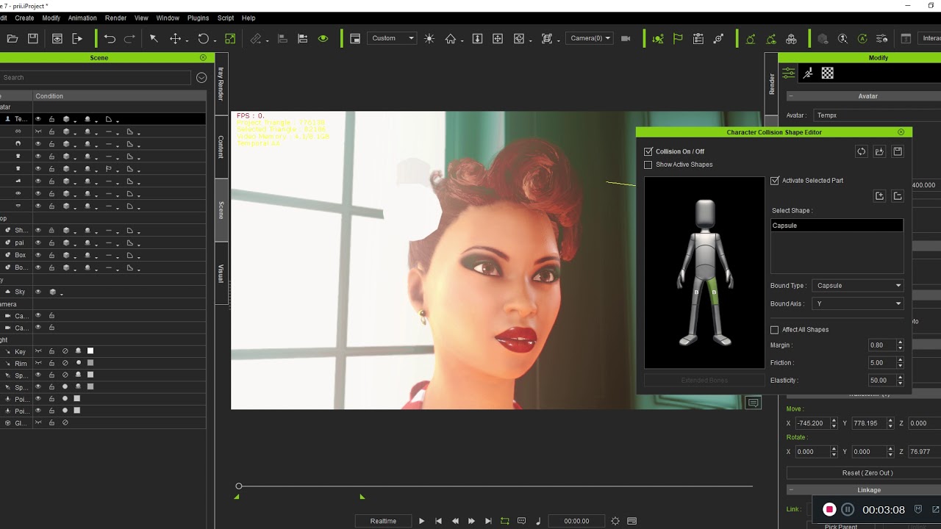
Task: Click the Save project floppy icon
Action: [32, 38]
